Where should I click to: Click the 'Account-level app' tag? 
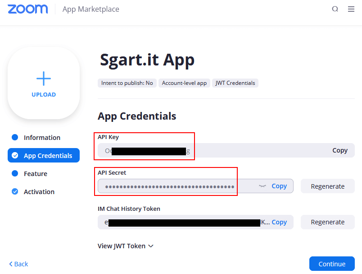[x=184, y=83]
